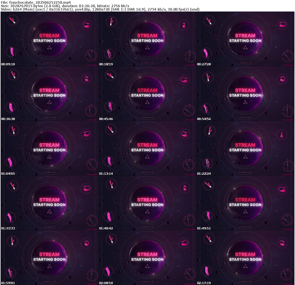The height and width of the screenshot is (285, 295).
Task: Click the triangle icon in the 00:09:10 frame
Action: (50, 48)
